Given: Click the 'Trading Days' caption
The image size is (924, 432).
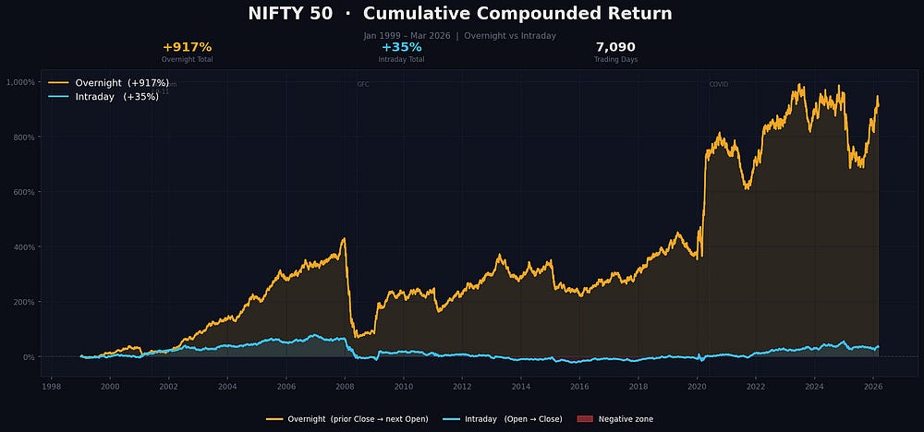Looking at the screenshot, I should tap(615, 59).
